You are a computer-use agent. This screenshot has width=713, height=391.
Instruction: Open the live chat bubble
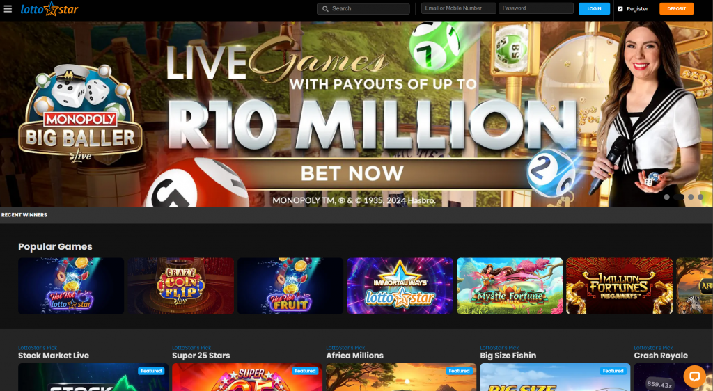[694, 376]
